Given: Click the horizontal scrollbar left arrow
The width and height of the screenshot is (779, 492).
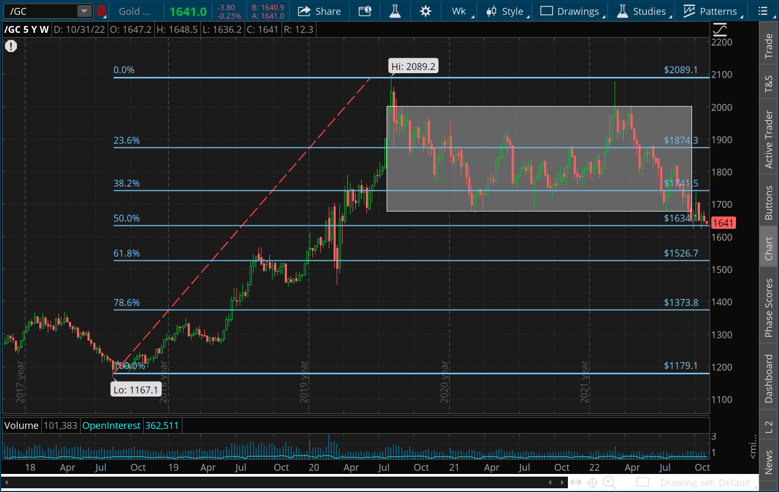Looking at the screenshot, I should pos(6,482).
